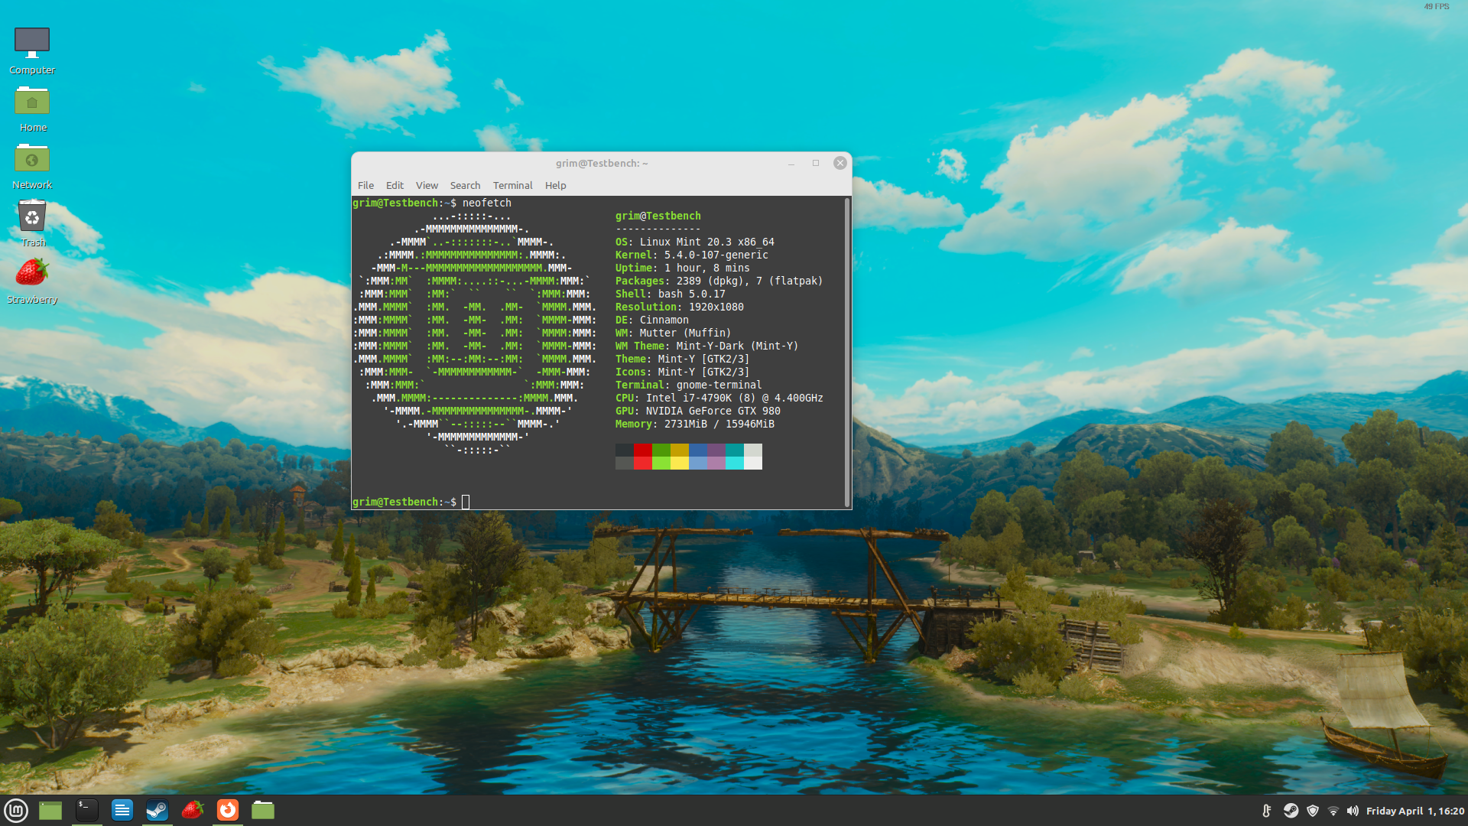The height and width of the screenshot is (826, 1468).
Task: Click the Steam system tray icon
Action: (x=1291, y=811)
